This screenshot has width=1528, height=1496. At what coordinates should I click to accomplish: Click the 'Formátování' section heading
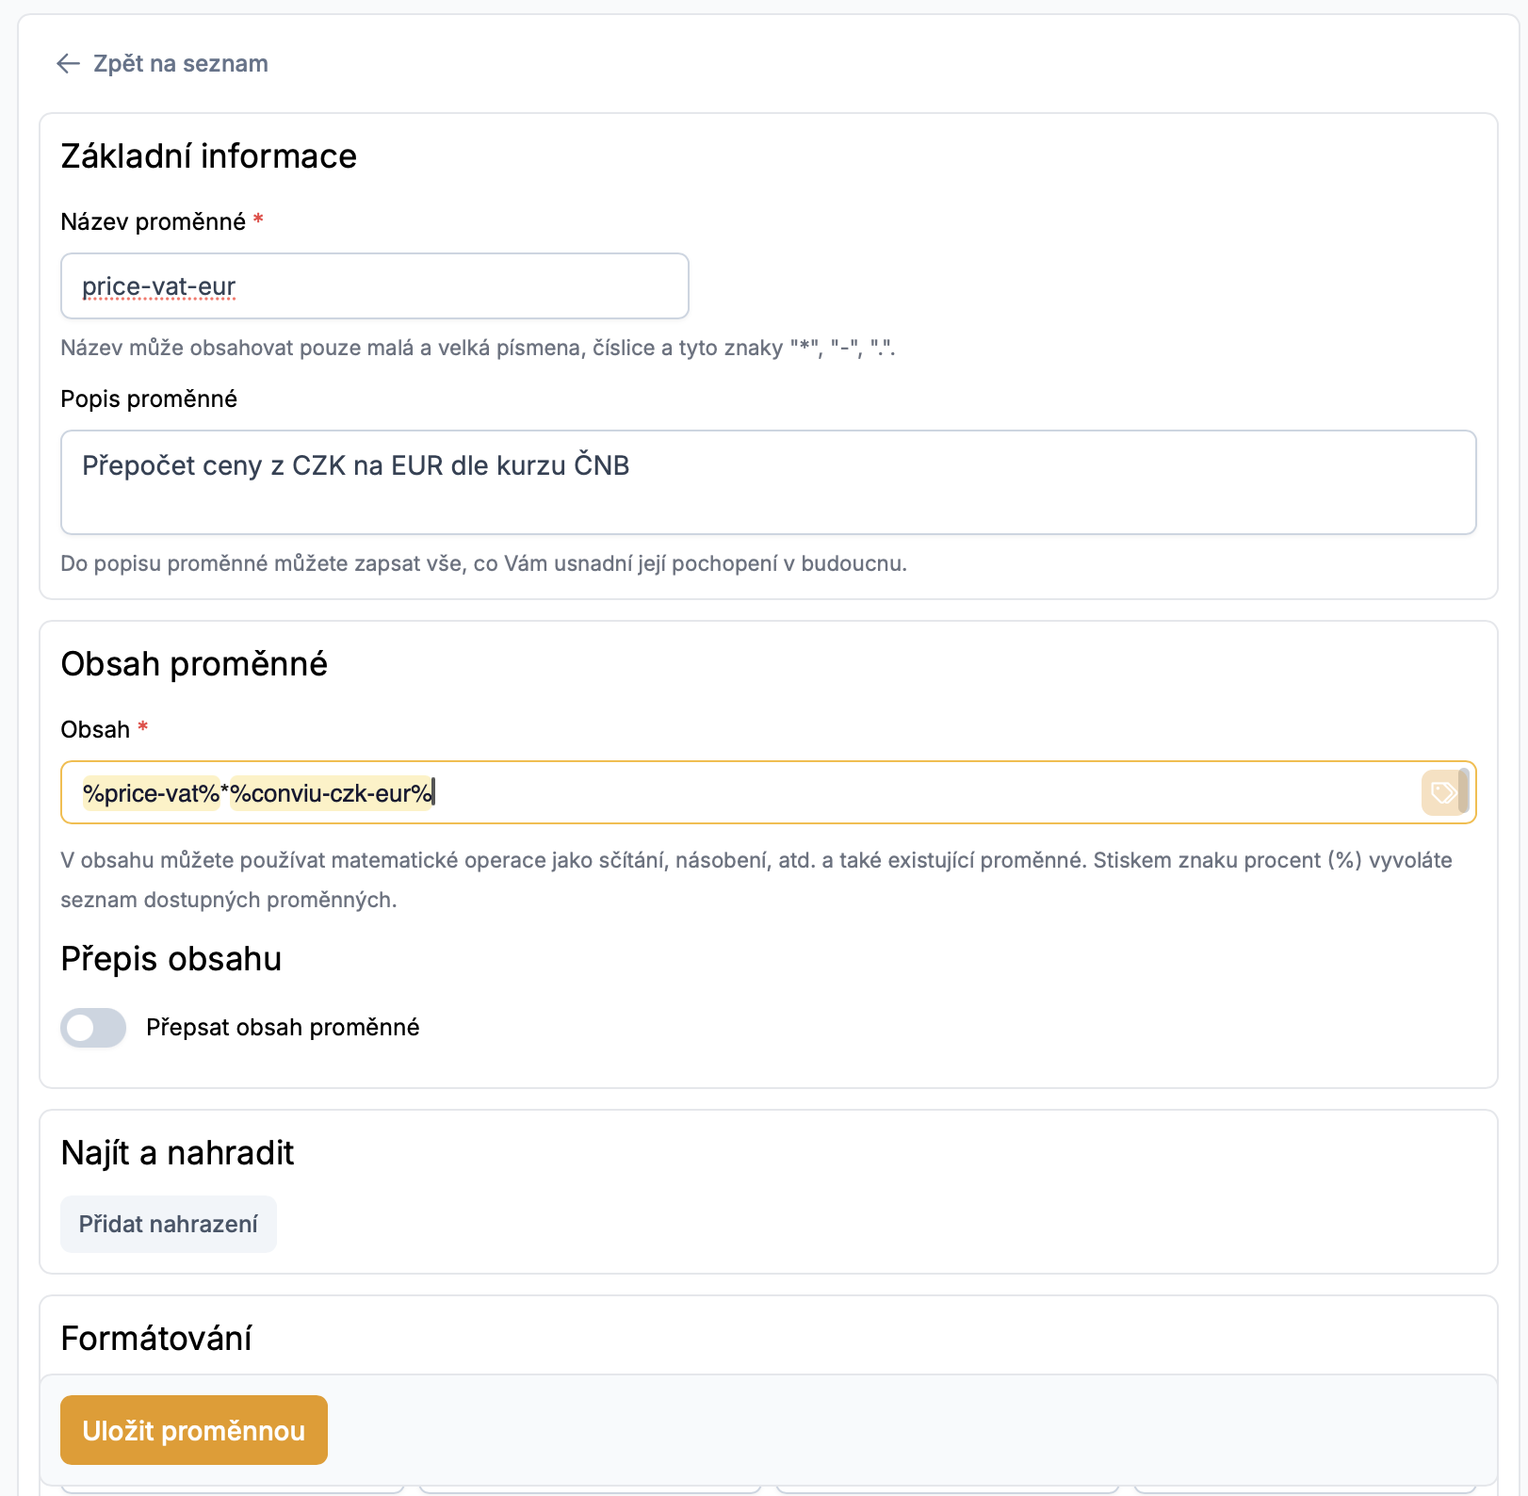156,1339
